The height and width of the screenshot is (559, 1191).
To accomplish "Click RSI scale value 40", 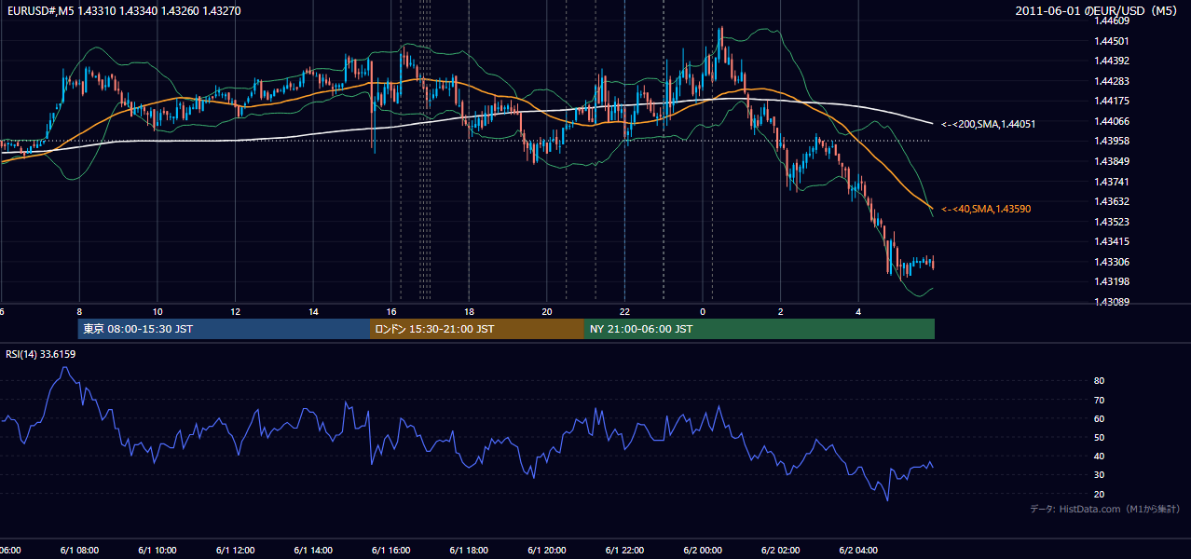I will point(1100,456).
